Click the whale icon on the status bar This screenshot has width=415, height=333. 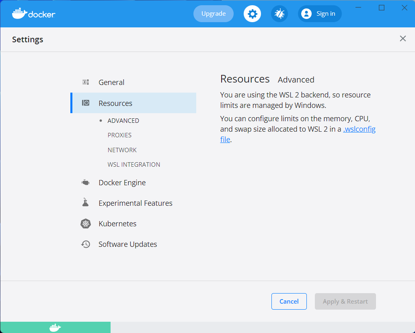(x=55, y=327)
